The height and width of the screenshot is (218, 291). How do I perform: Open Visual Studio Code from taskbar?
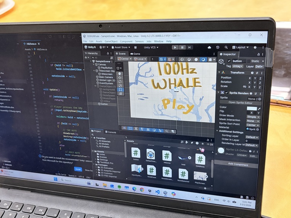pos(157,192)
